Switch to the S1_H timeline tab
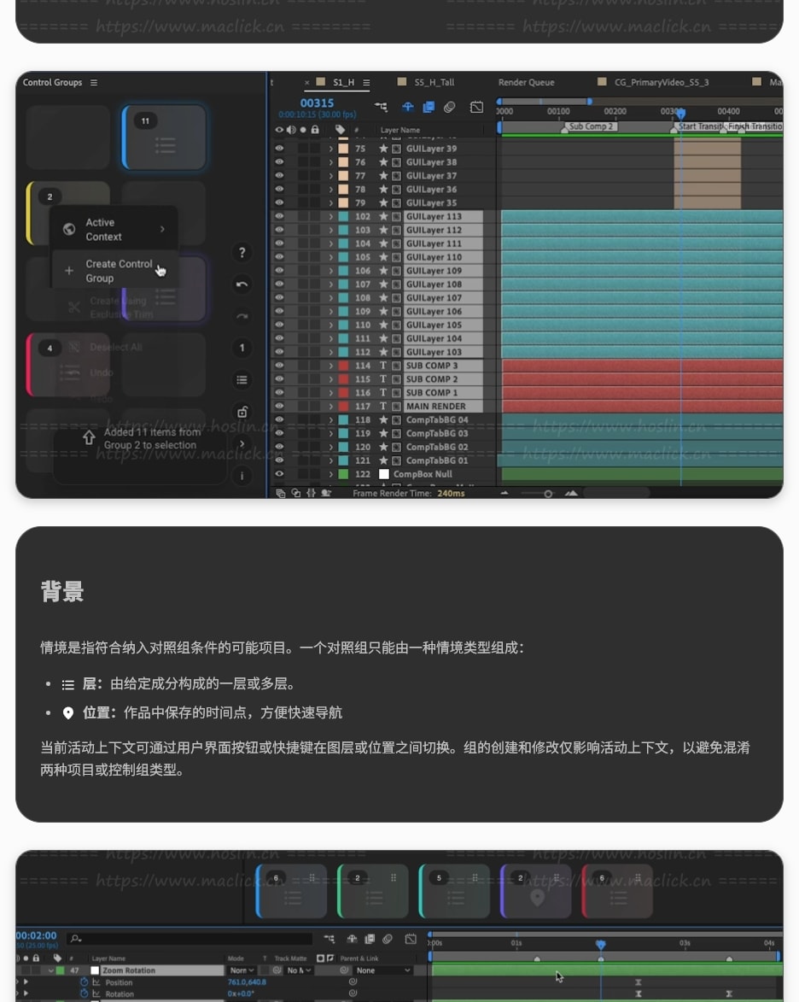This screenshot has width=799, height=1002. (343, 83)
